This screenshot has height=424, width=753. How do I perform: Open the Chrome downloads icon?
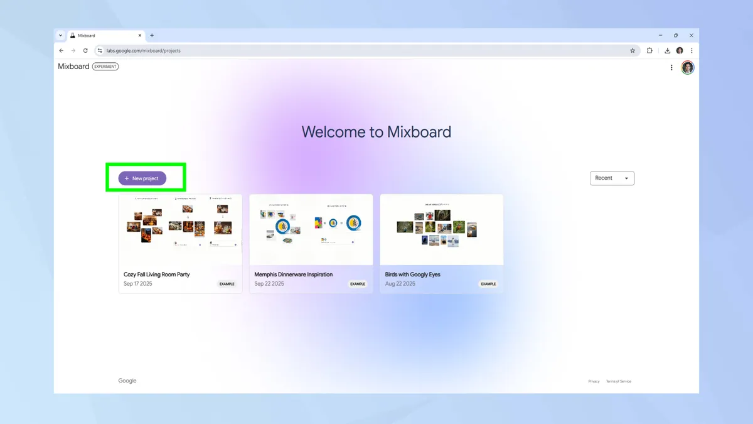click(x=666, y=50)
